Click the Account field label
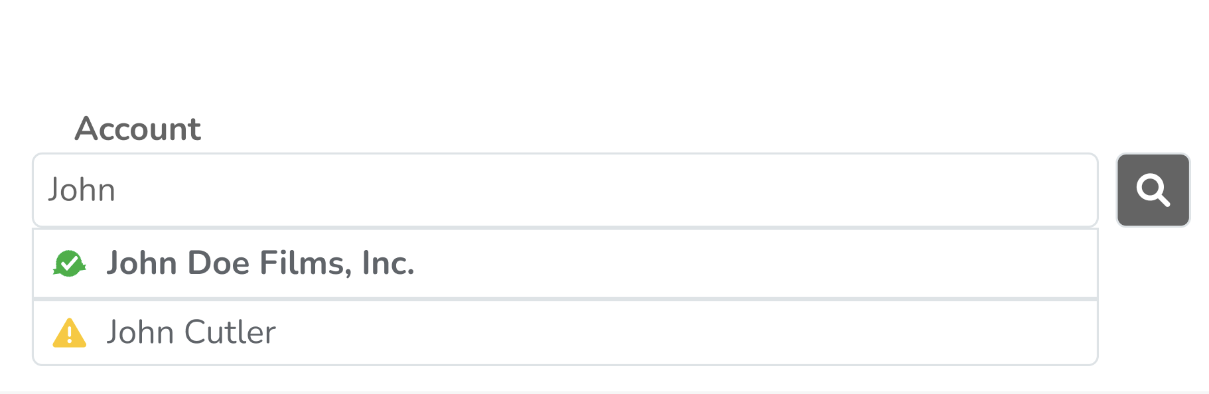1209x394 pixels. click(137, 129)
